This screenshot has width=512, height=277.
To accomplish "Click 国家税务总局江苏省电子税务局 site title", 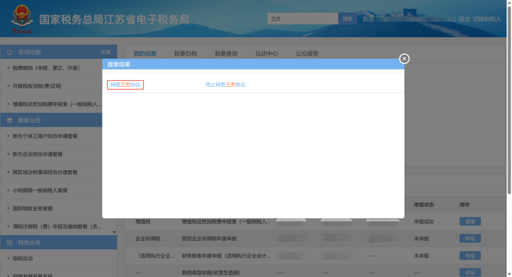I will (114, 19).
